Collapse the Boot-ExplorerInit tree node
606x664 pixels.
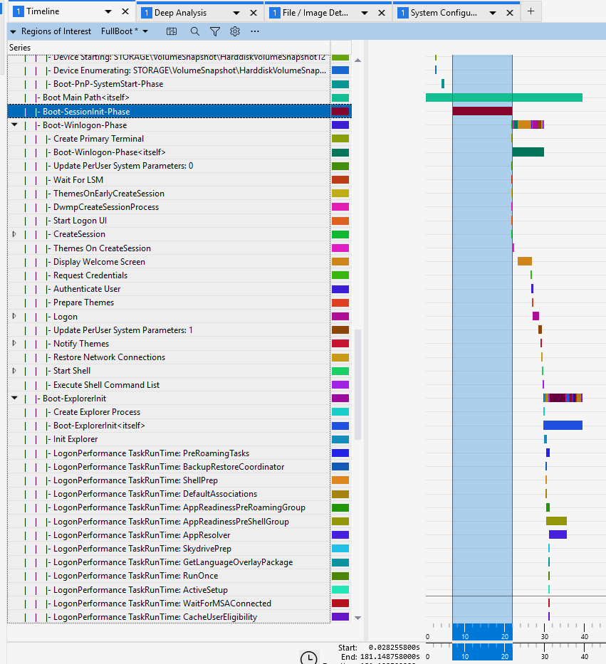pyautogui.click(x=15, y=398)
